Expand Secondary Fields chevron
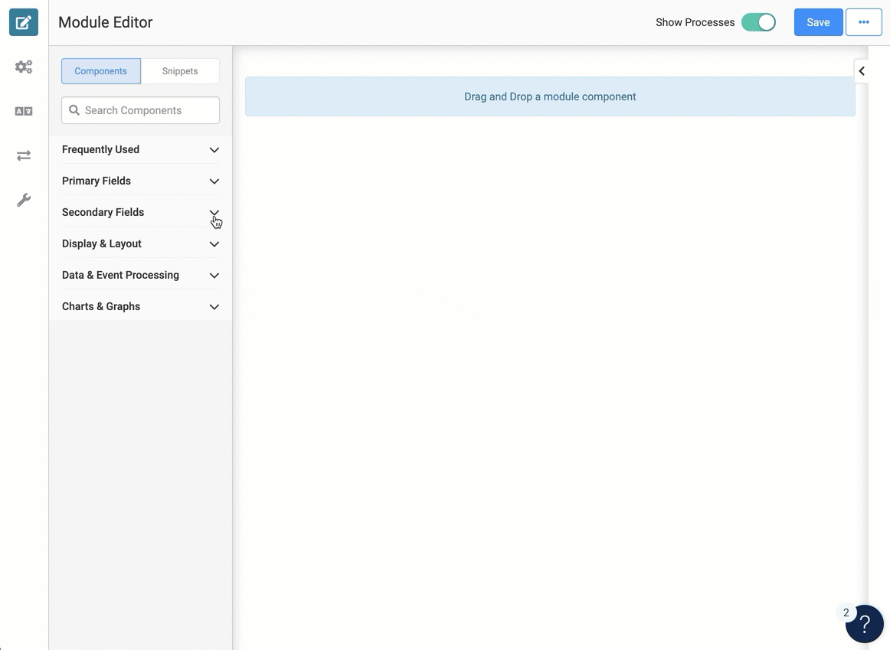Viewport: 890px width, 650px height. click(214, 213)
